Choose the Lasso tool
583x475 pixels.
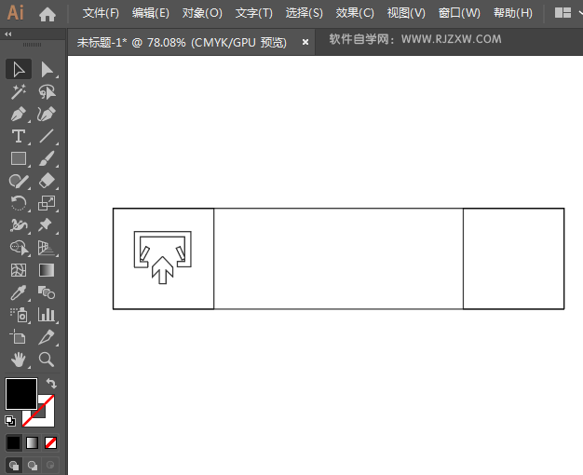(x=47, y=91)
